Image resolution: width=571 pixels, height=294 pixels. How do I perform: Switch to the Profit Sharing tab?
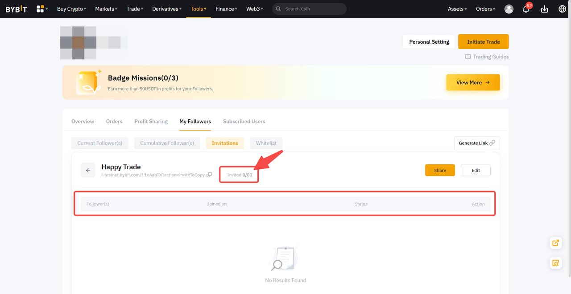[151, 122]
